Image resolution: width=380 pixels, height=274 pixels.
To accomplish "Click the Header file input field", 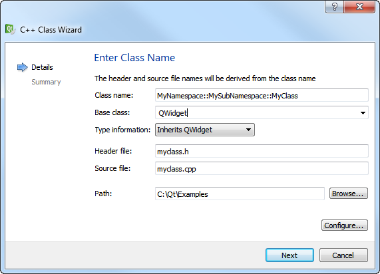I will (x=262, y=151).
